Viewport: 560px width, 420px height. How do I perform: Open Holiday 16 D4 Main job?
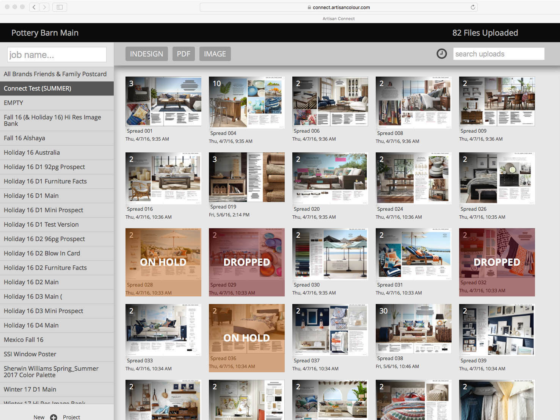pos(57,325)
